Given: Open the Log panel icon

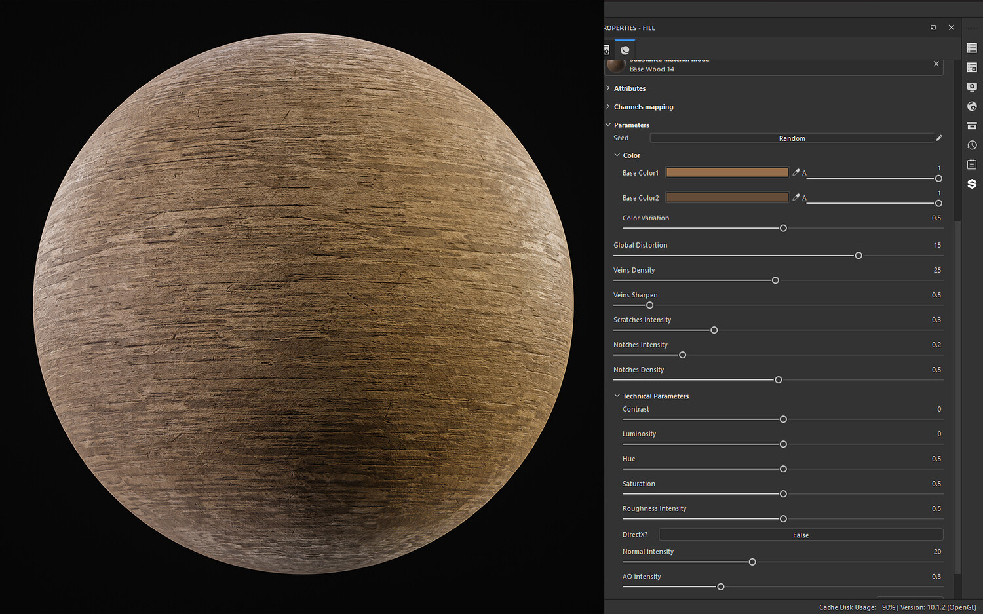Looking at the screenshot, I should pos(972,164).
